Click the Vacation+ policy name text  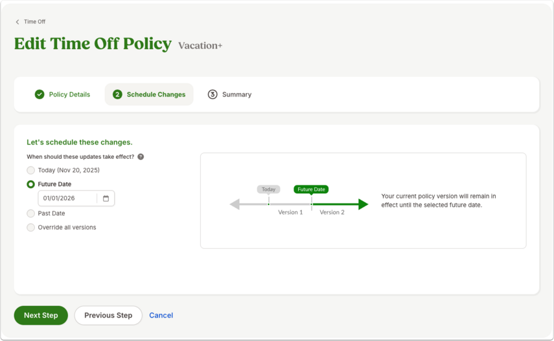coord(200,45)
